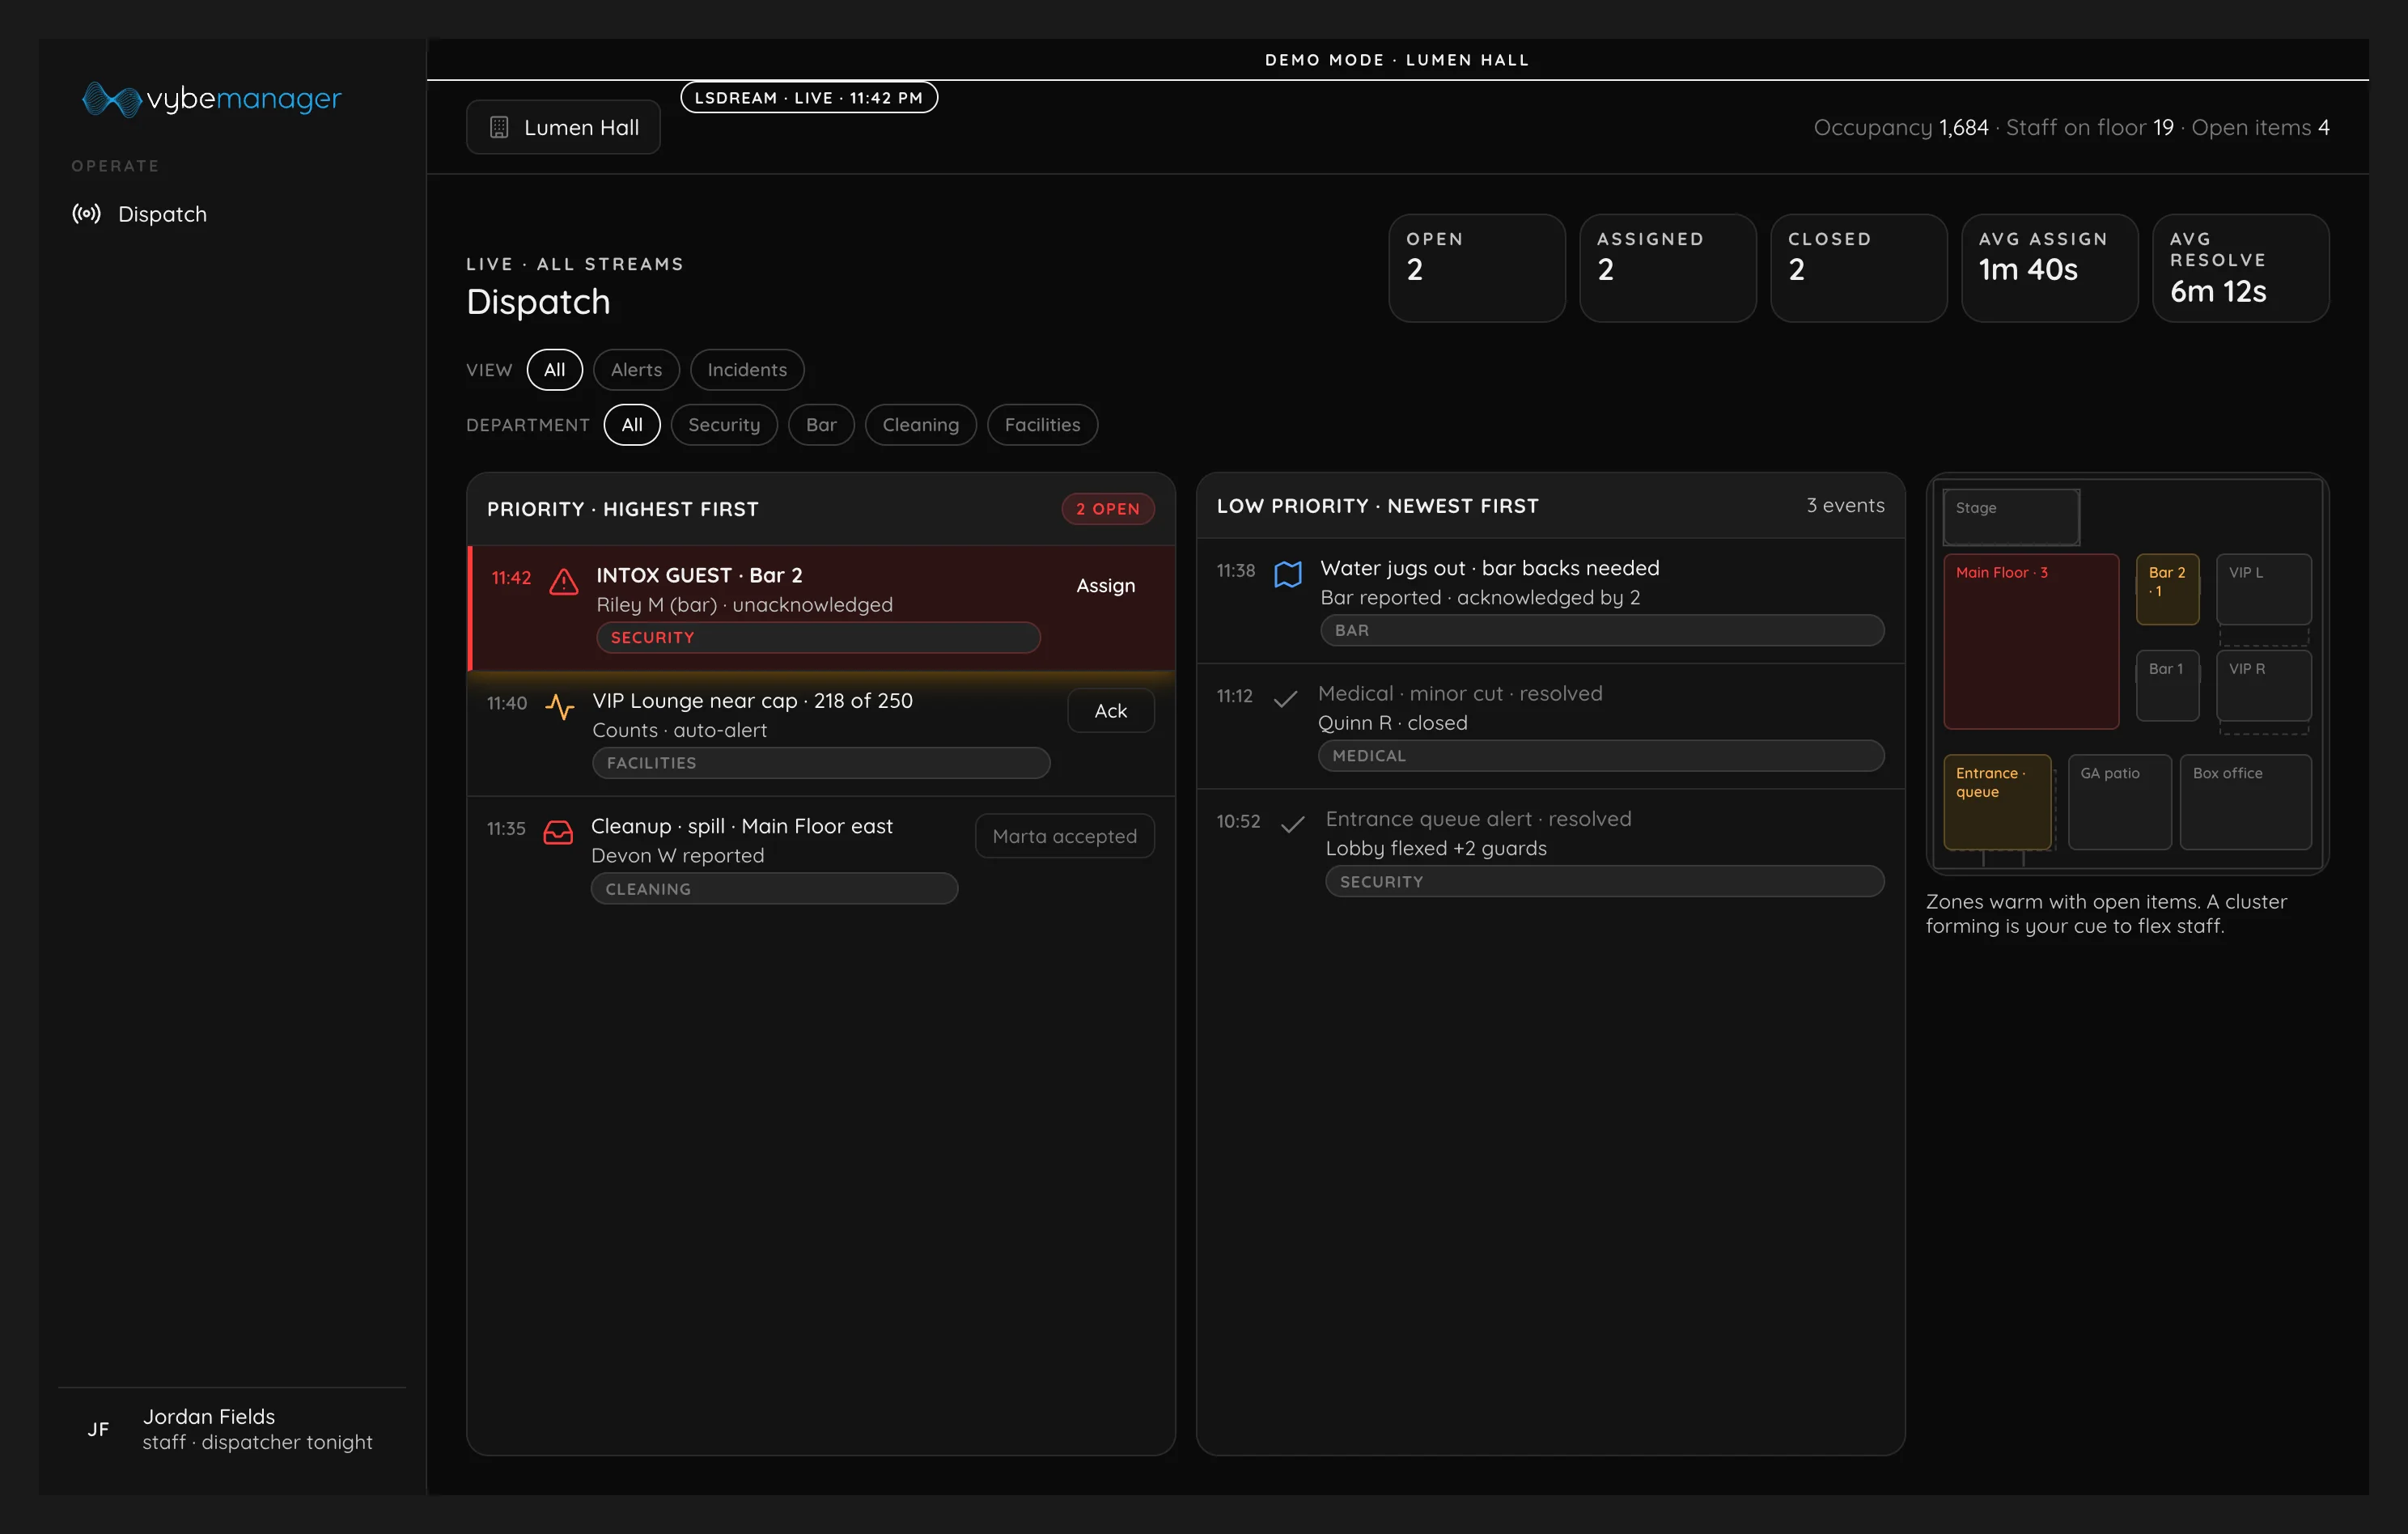The height and width of the screenshot is (1534, 2408).
Task: Click the red inbox icon on Cleanup spill
Action: click(558, 832)
